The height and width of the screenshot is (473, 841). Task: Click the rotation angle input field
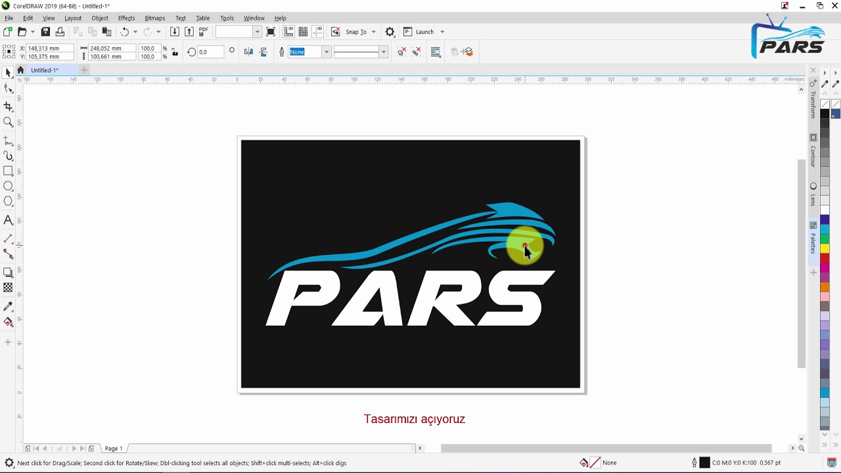point(210,52)
